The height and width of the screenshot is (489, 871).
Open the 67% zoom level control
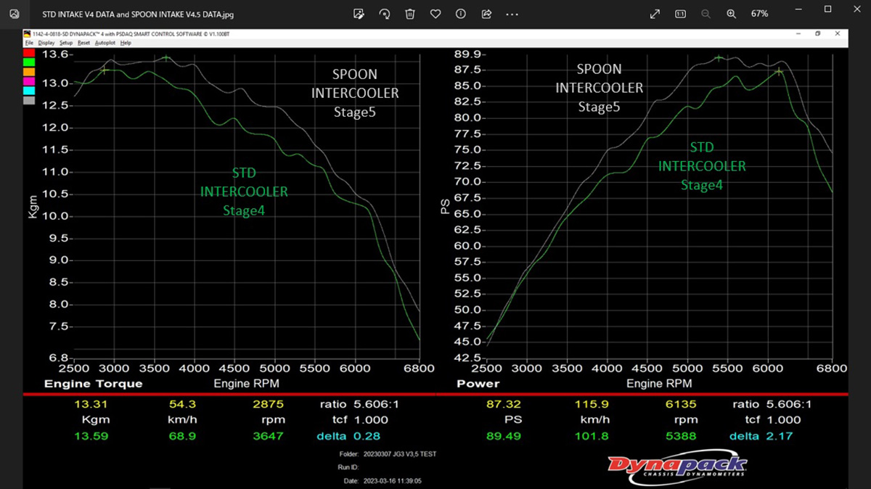[x=760, y=14]
